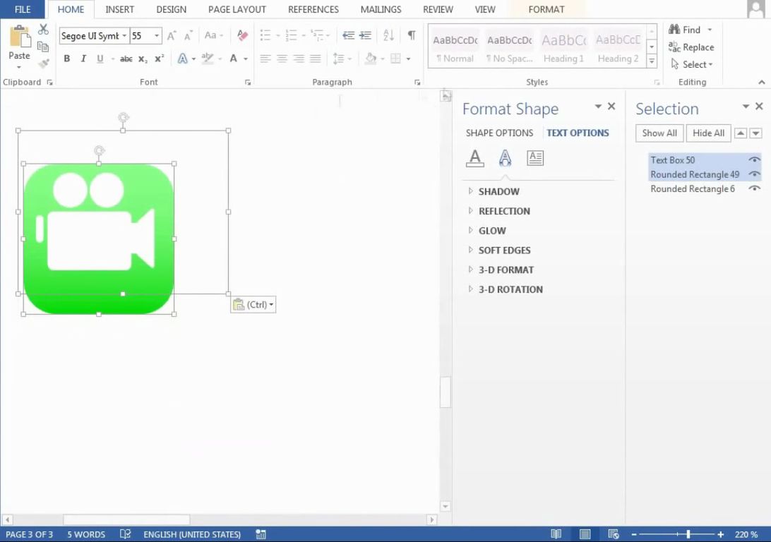Click Decrease Indent icon
This screenshot has width=771, height=542.
[349, 35]
